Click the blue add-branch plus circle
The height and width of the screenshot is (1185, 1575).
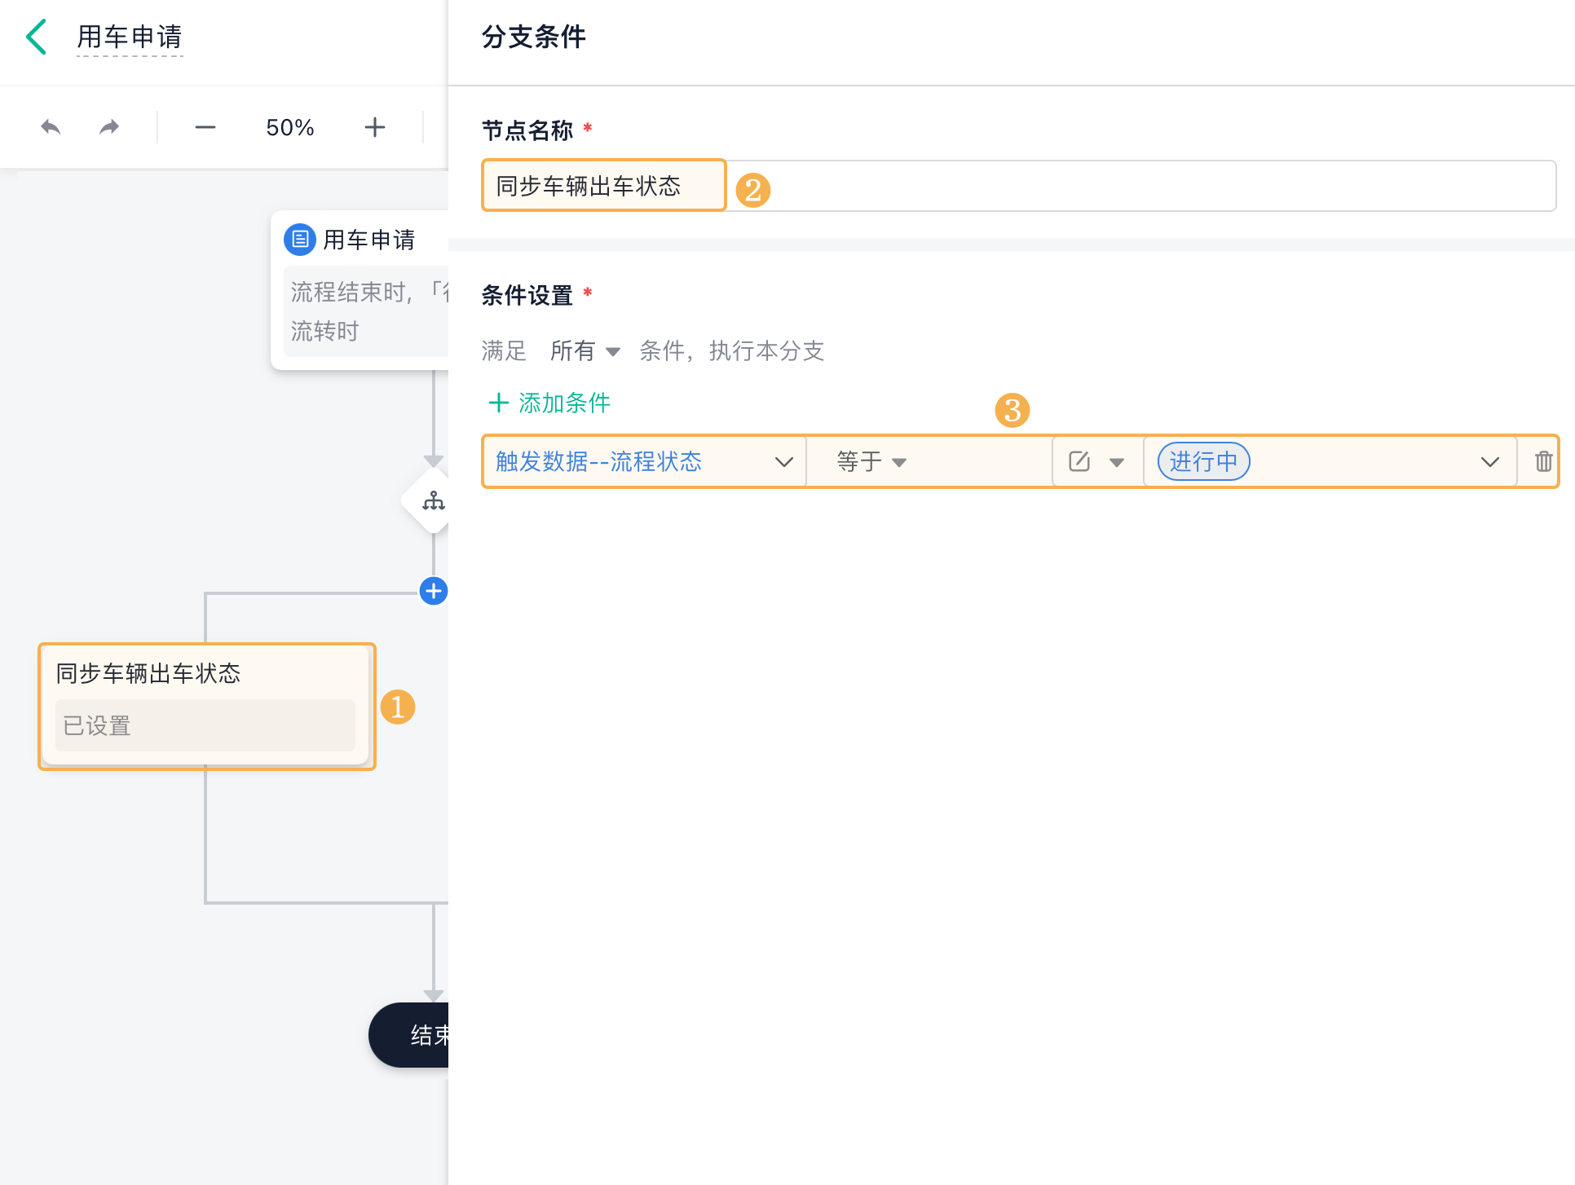click(433, 591)
